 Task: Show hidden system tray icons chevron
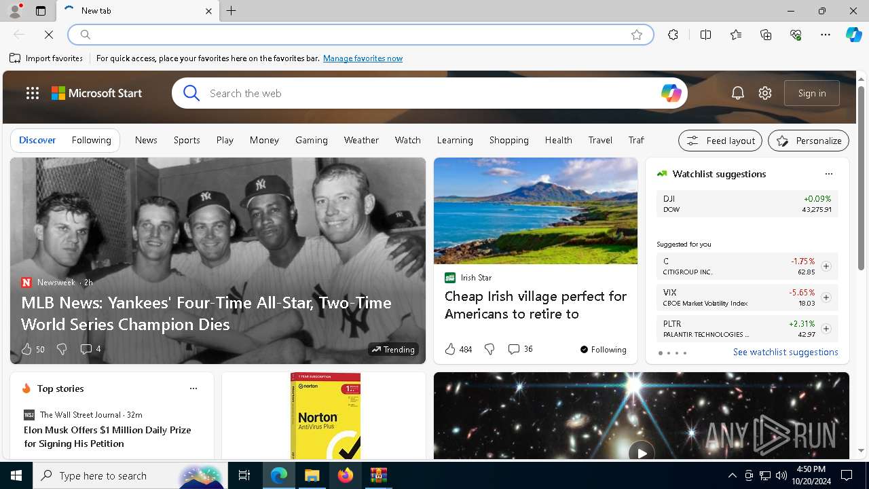pos(732,475)
